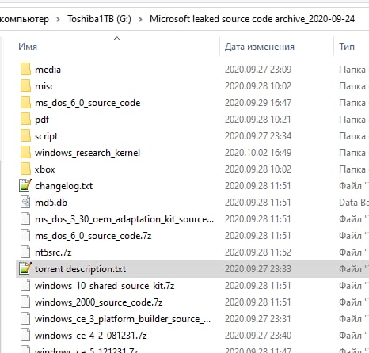Select md5.db file name
369x353 pixels.
[51, 203]
